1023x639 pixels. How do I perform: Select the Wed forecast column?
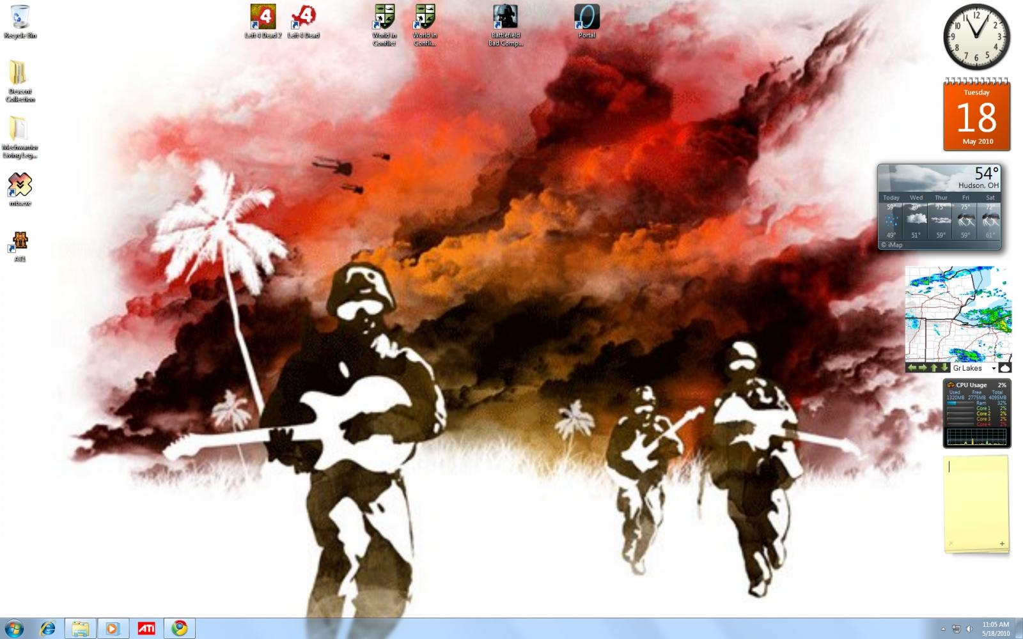pos(916,217)
